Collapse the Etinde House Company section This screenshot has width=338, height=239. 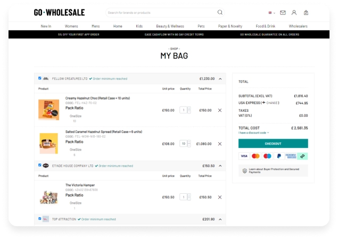220,166
